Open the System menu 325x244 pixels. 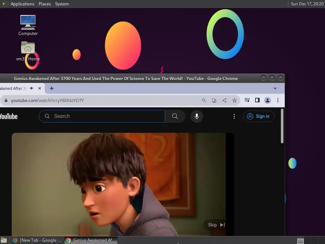coord(62,4)
